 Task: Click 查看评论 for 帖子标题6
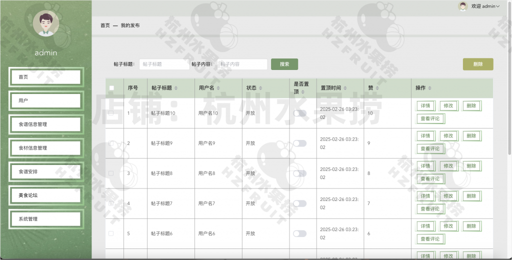[x=430, y=239]
